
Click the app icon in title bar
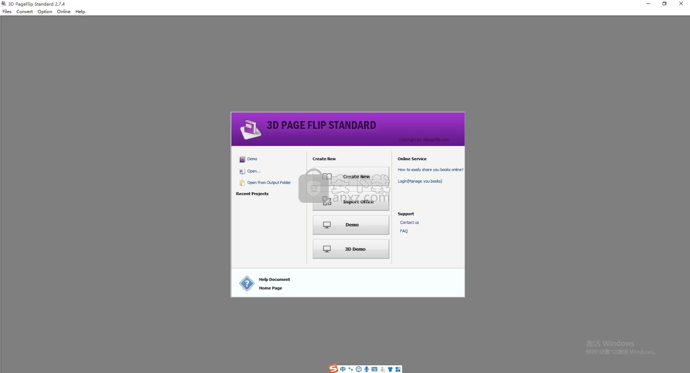point(4,3)
